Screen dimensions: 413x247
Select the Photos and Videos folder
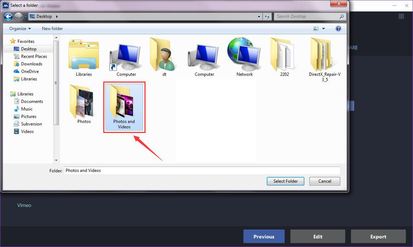tap(124, 107)
